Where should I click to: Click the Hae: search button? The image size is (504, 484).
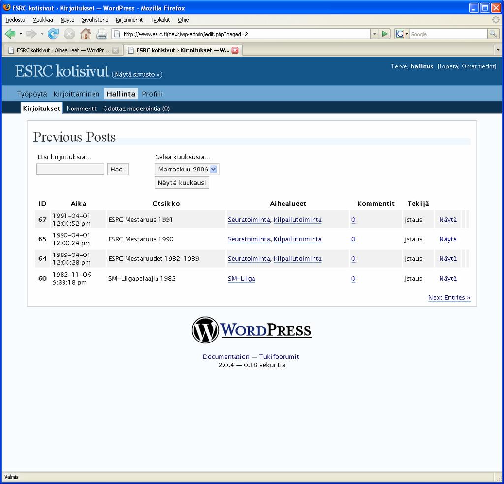click(x=118, y=169)
